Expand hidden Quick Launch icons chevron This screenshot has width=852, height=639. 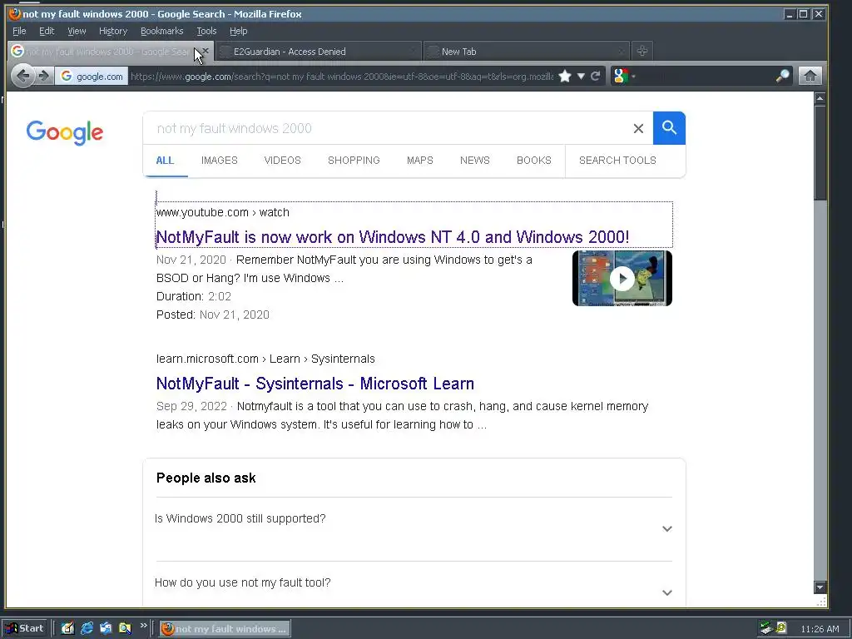point(143,626)
